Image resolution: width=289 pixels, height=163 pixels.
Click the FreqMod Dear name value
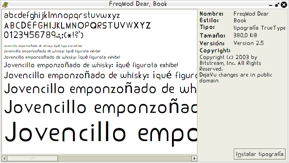pyautogui.click(x=251, y=14)
